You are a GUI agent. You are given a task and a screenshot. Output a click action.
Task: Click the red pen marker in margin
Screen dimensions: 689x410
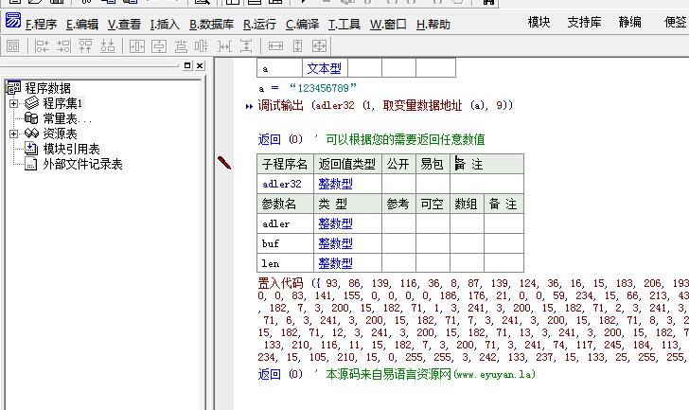(x=224, y=163)
